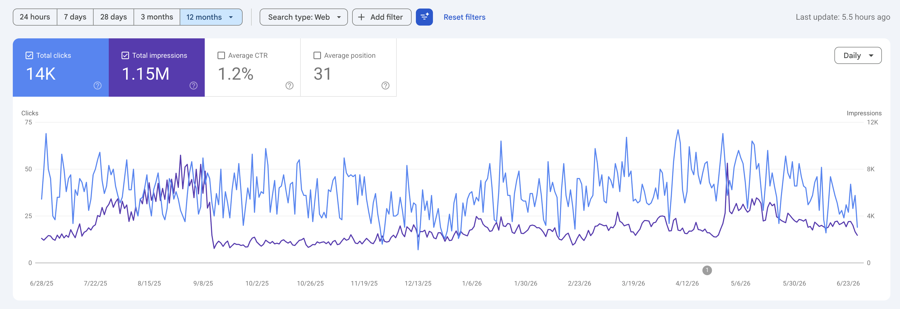Click the 9/8/25 date axis label
The width and height of the screenshot is (900, 309).
pyautogui.click(x=203, y=283)
